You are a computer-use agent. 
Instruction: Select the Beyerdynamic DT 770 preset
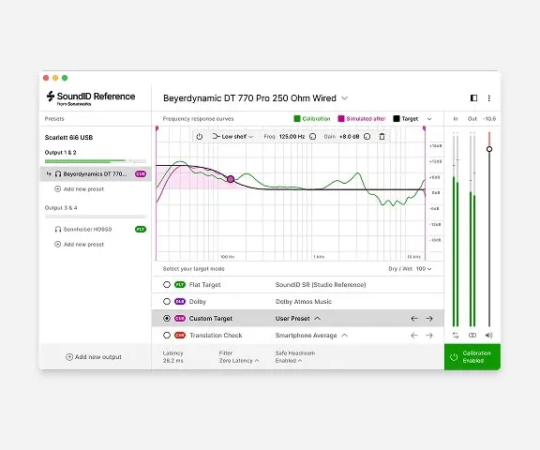click(x=96, y=173)
